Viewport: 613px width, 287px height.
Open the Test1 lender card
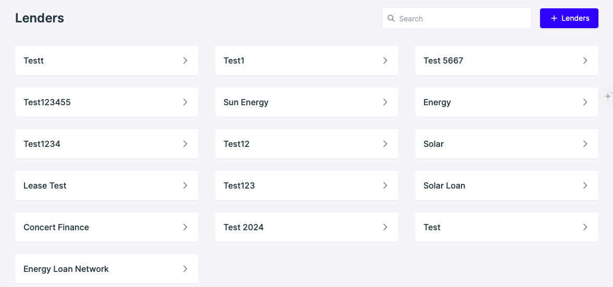coord(306,60)
